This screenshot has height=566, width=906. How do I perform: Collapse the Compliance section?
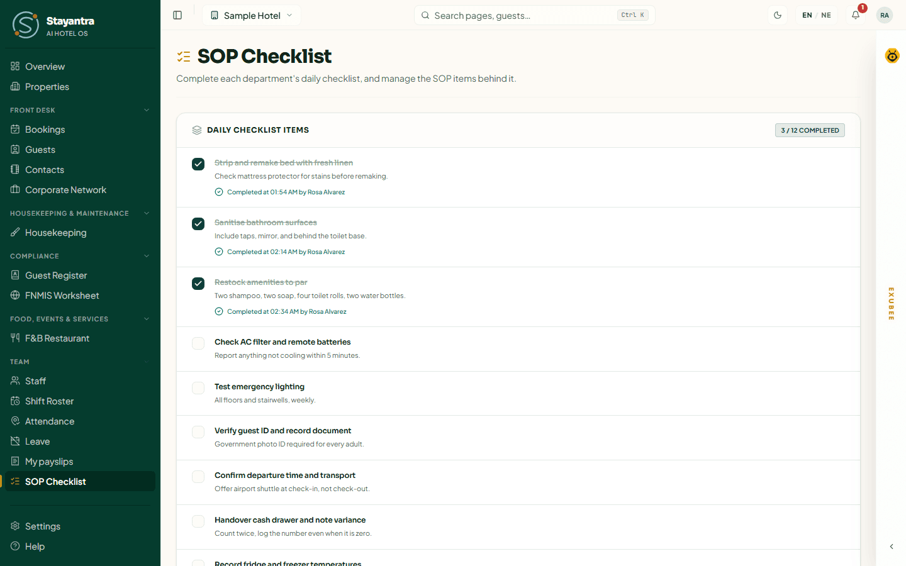tap(147, 256)
